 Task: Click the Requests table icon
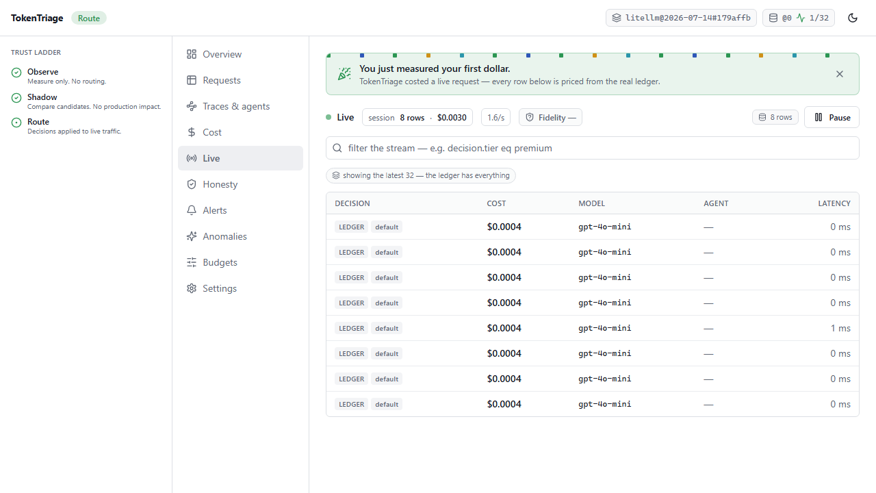tap(192, 80)
